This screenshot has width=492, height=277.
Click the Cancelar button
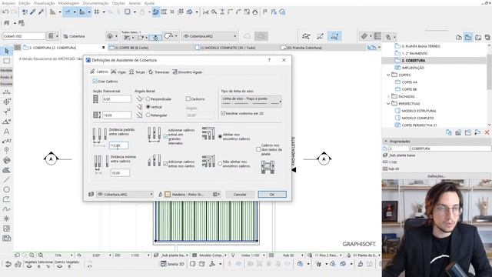tap(240, 195)
